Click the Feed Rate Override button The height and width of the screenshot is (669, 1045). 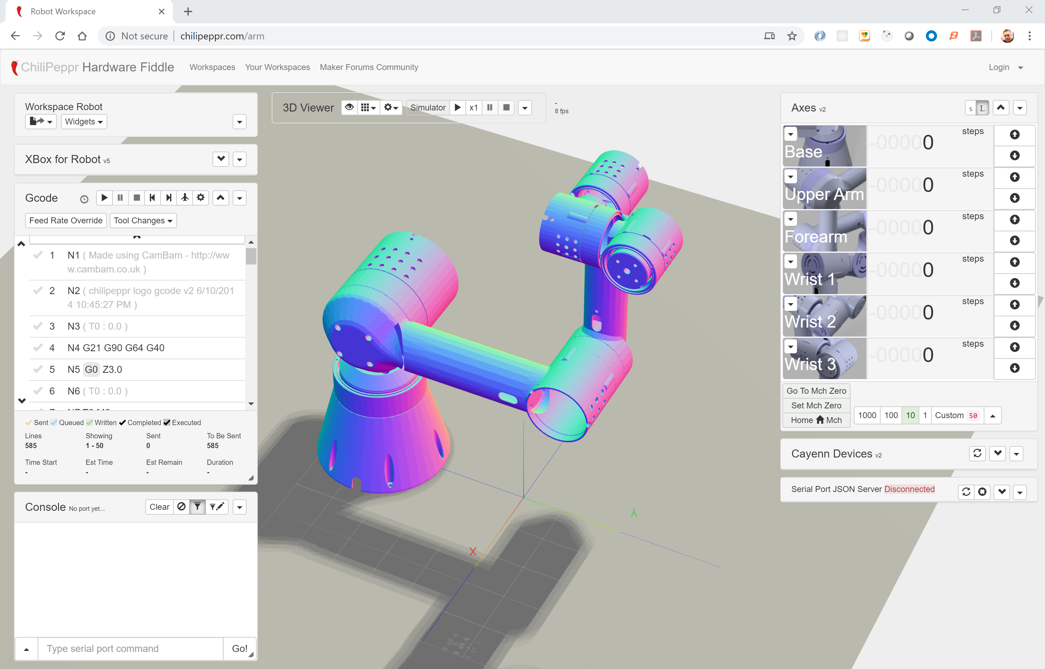[x=65, y=220]
